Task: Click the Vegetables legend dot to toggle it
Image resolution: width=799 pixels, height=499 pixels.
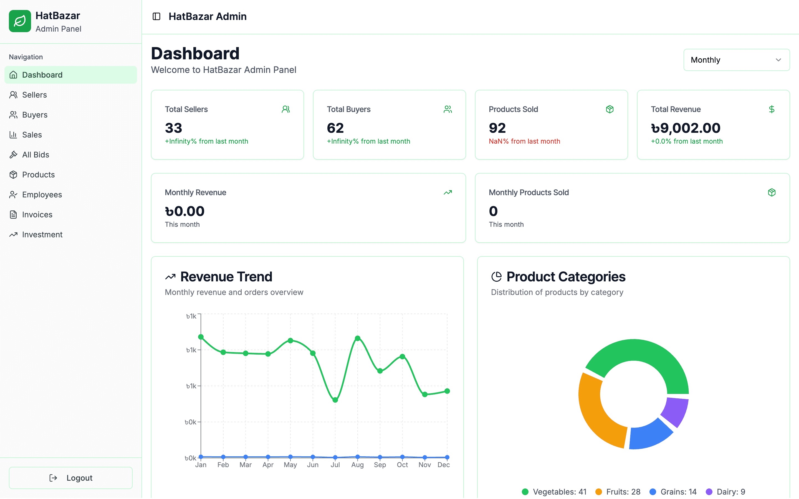Action: pos(525,492)
